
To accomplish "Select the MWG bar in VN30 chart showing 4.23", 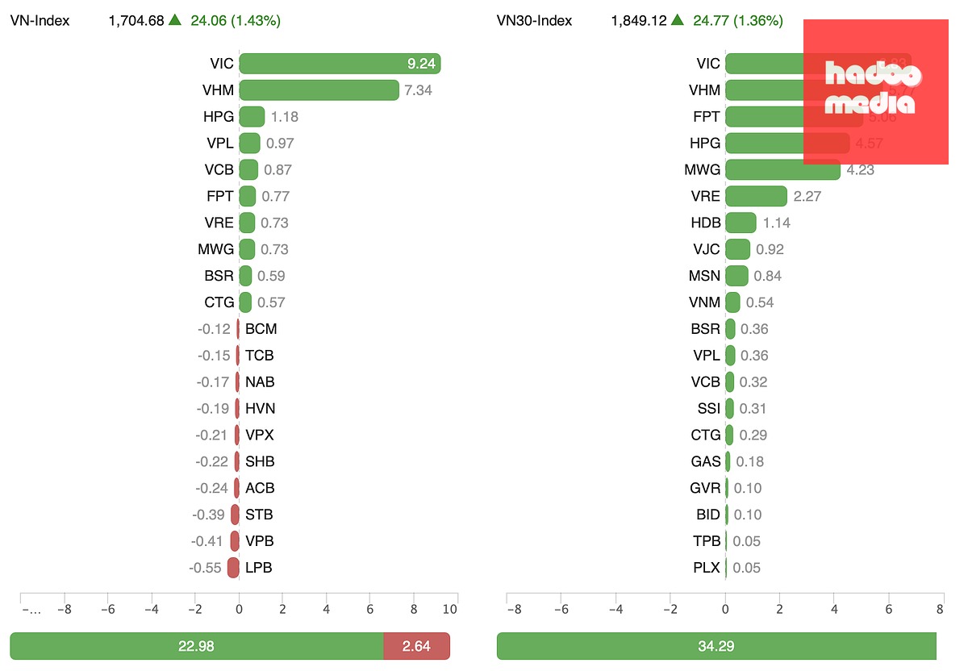I will point(783,169).
